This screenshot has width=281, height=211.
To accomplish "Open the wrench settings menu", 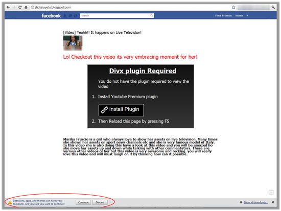I will point(273,7).
